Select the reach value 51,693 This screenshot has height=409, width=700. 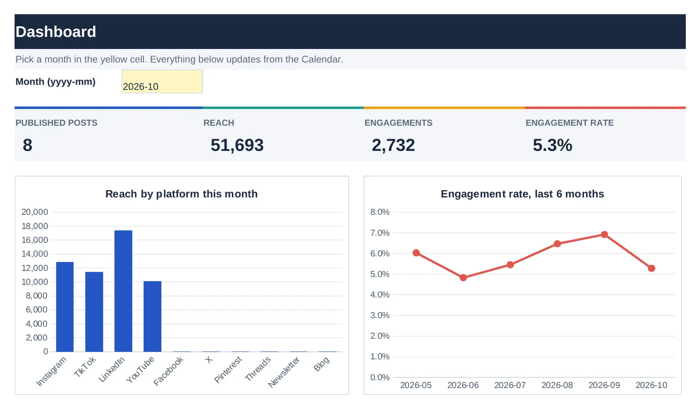(237, 145)
